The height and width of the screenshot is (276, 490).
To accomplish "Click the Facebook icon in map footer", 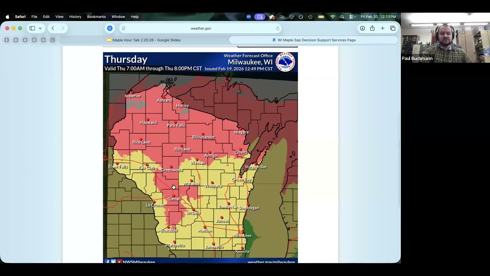I will pyautogui.click(x=108, y=262).
